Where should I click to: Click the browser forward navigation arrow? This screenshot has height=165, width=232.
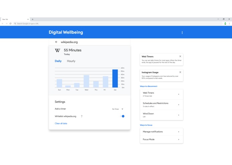[7, 23]
